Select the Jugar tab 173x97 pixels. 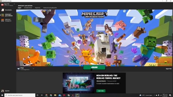[x=19, y=8]
